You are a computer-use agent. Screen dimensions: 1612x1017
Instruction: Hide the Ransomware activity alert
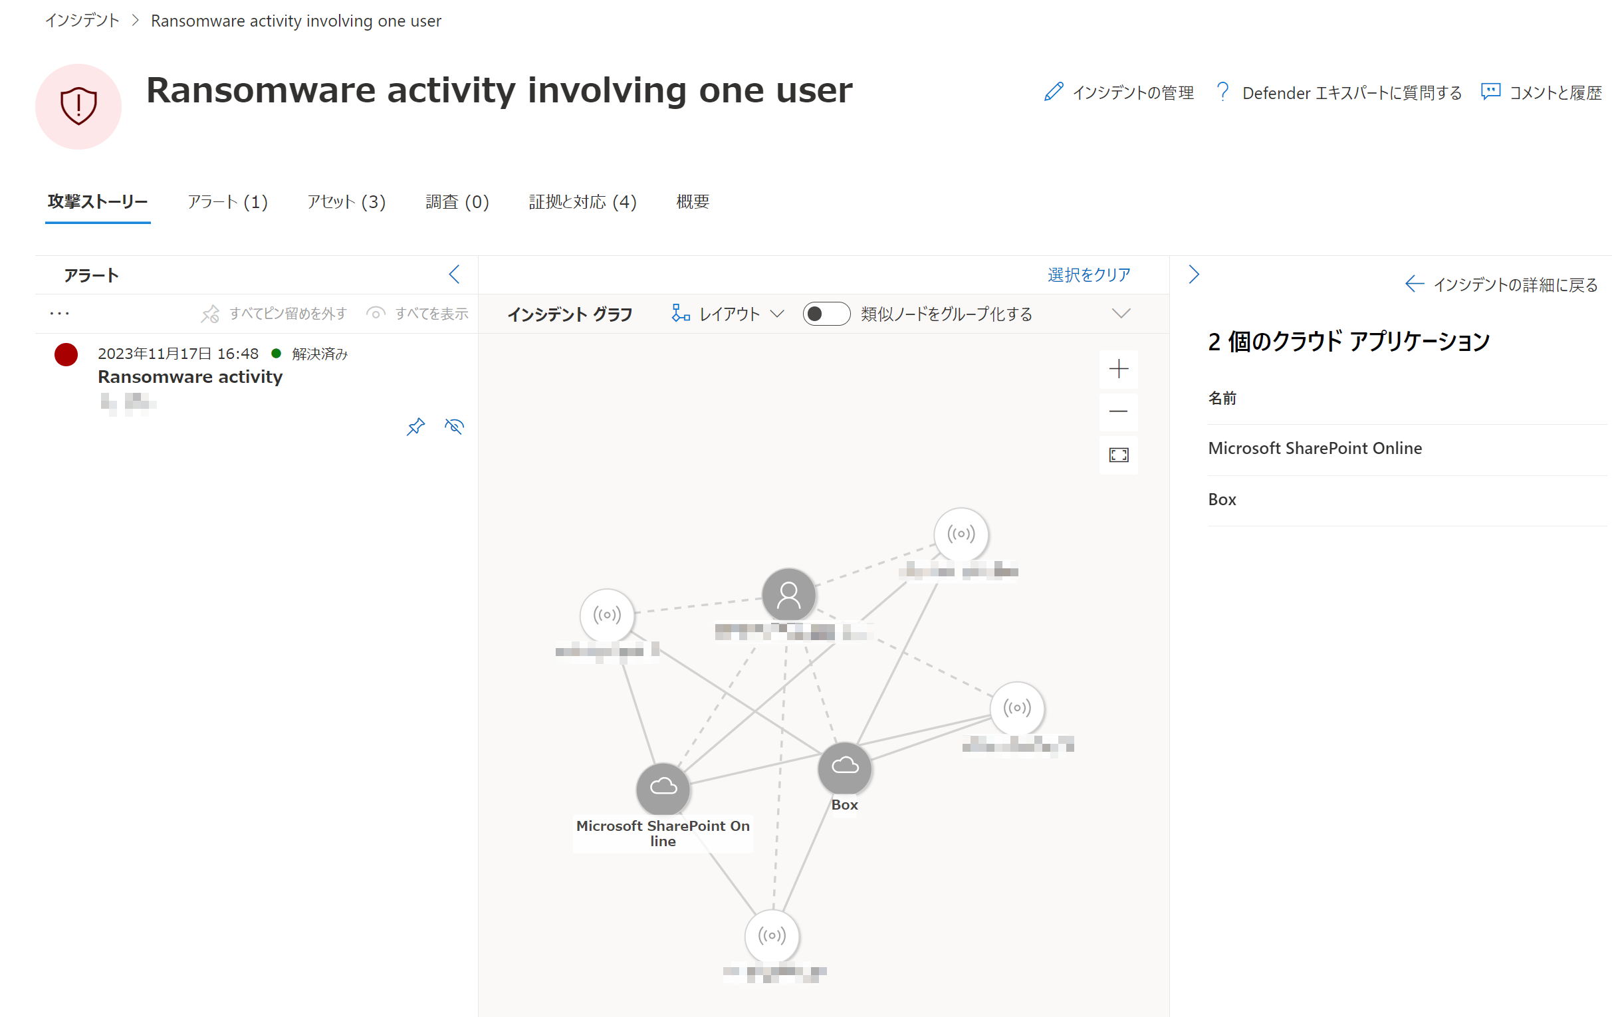click(454, 427)
